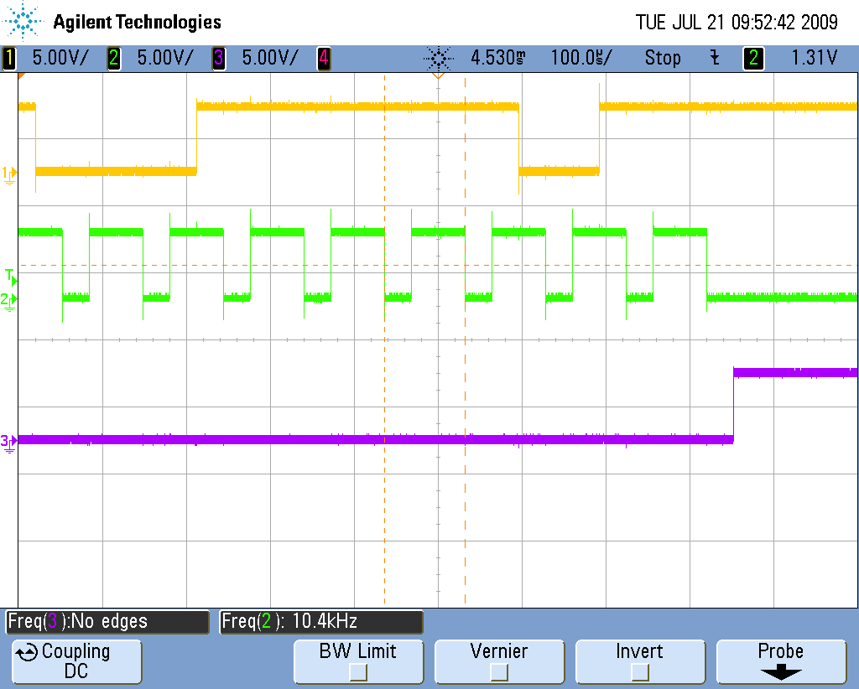Click the purple channel 3 rising edge
Viewport: 859px width, 689px height.
[733, 406]
